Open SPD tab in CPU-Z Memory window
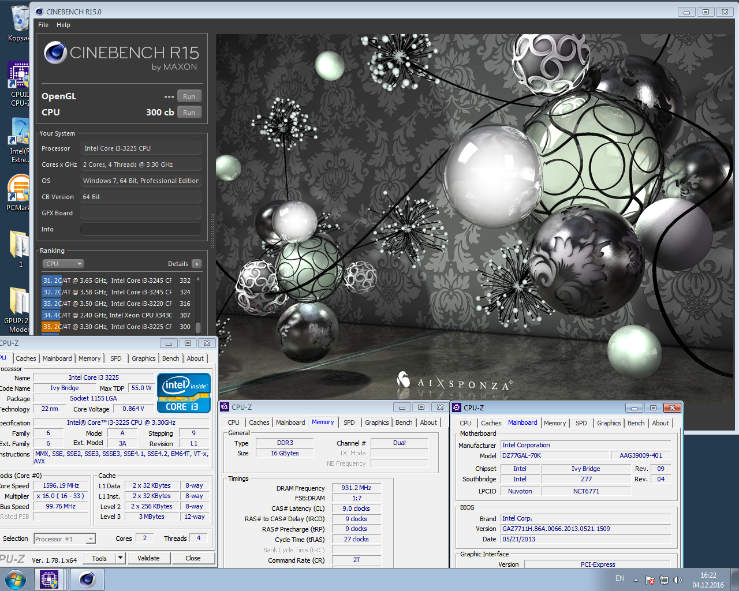Viewport: 739px width, 591px height. click(349, 422)
